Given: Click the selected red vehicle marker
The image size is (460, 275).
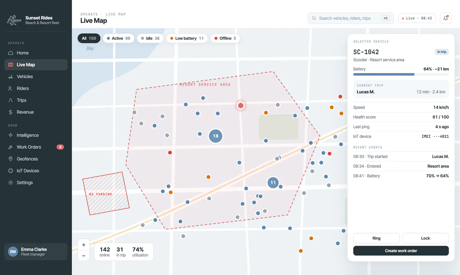Looking at the screenshot, I should coord(241,106).
